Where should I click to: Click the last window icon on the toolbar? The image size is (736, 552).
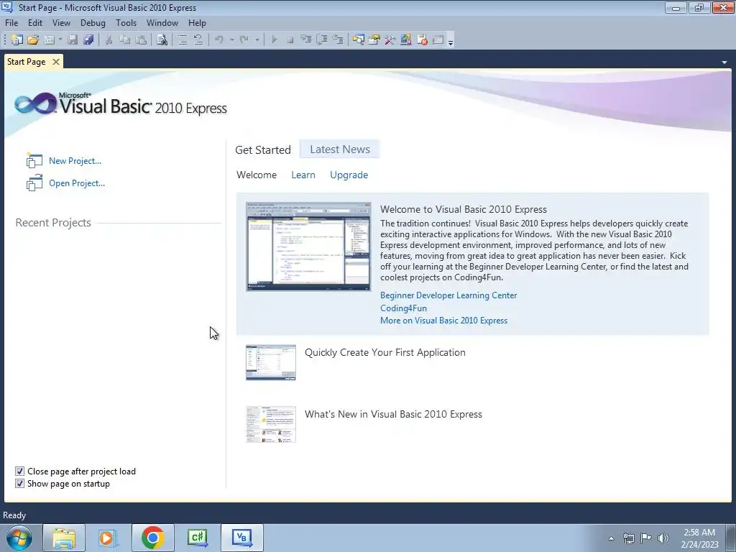coord(438,40)
